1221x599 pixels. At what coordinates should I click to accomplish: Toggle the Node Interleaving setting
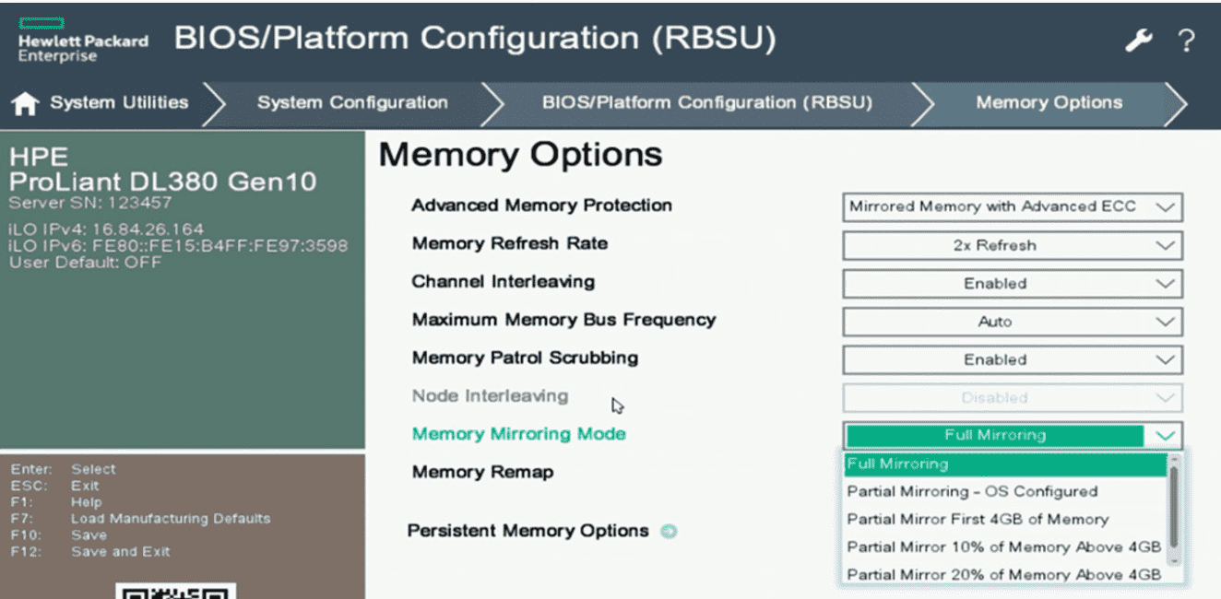click(1012, 397)
